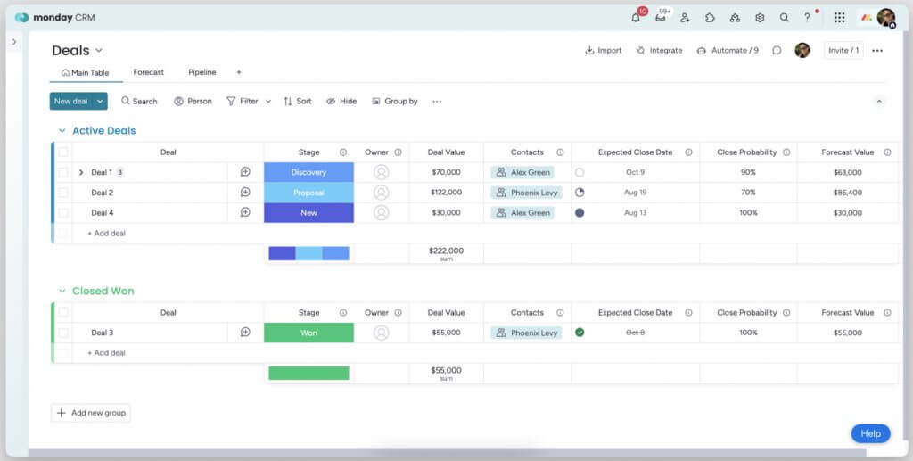Collapse the Active Deals group

(62, 131)
